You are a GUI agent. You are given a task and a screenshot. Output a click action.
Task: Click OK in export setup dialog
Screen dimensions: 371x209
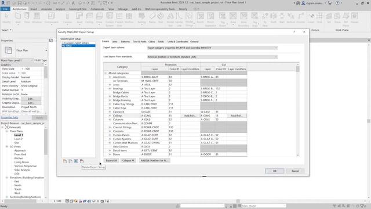point(274,171)
